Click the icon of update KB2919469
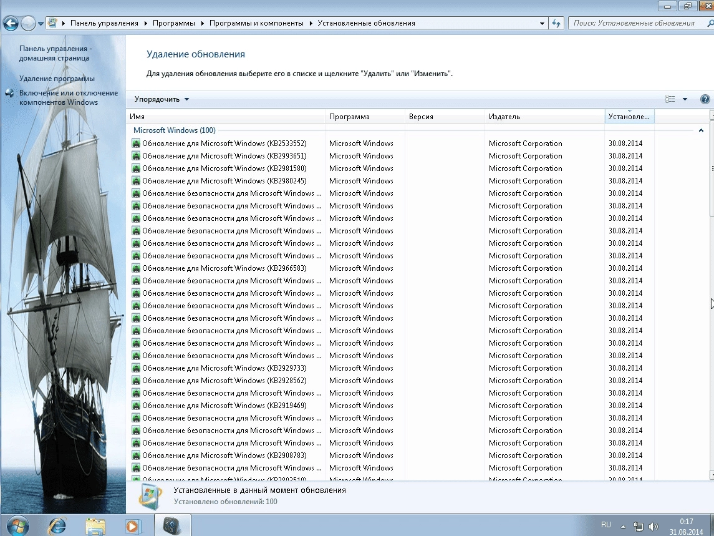714x536 pixels. [x=136, y=406]
